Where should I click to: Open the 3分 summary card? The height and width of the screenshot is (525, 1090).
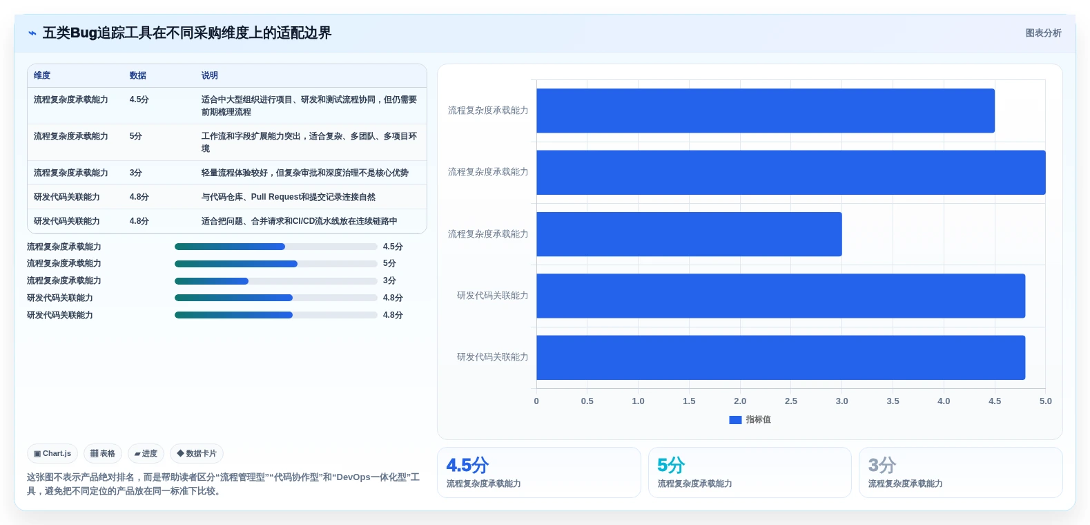click(960, 472)
